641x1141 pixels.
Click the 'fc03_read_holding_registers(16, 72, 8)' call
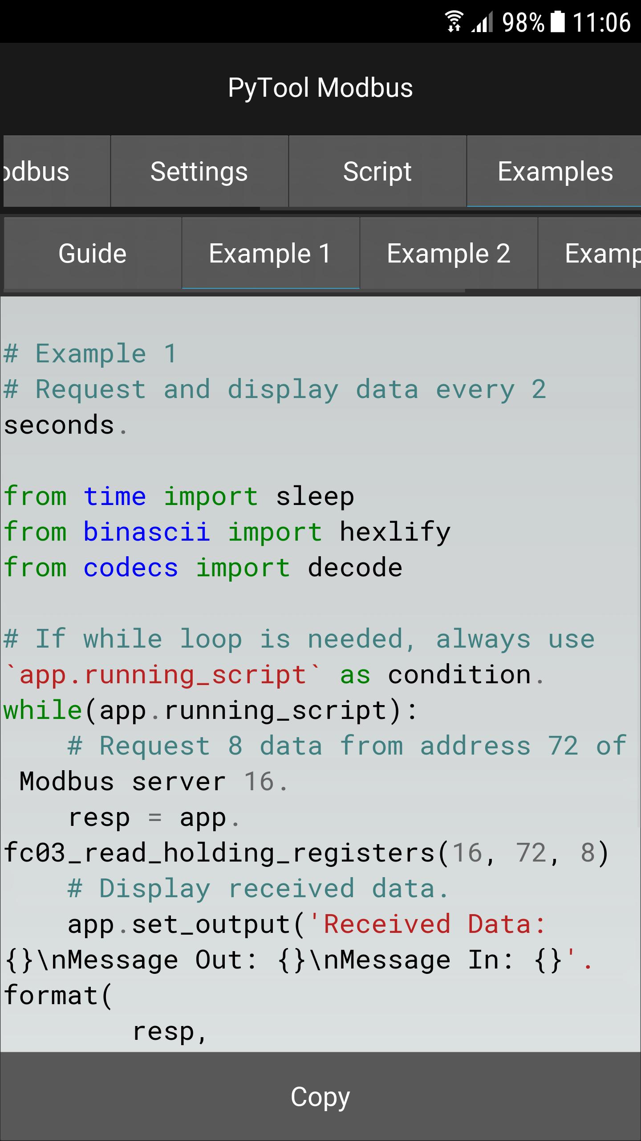click(307, 853)
